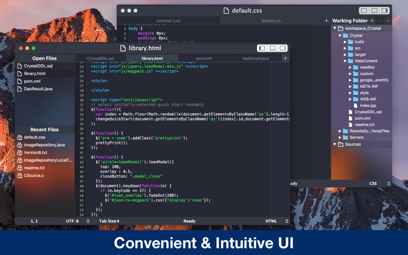
Task: Click pom.xml file icon in Open Files
Action: (x=19, y=81)
